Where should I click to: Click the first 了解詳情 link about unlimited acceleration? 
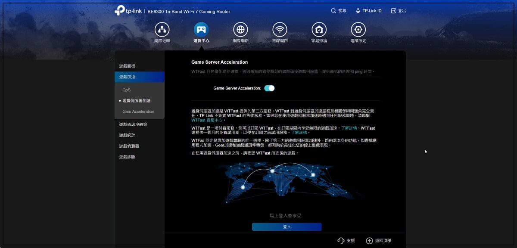tap(349, 128)
